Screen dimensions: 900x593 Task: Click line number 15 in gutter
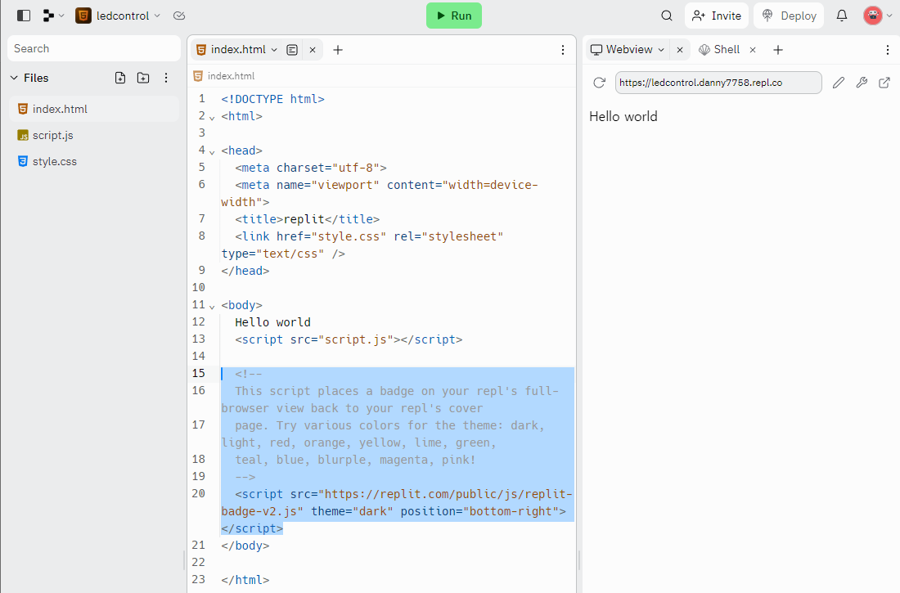[x=199, y=373]
